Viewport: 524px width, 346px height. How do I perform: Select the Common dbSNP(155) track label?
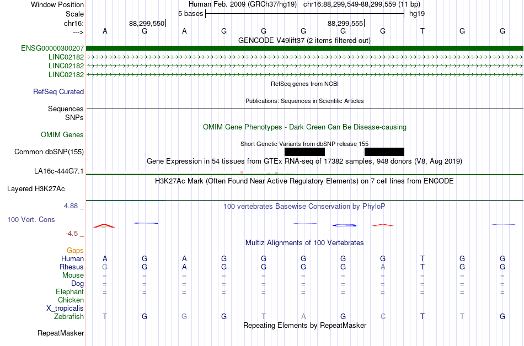[x=49, y=152]
